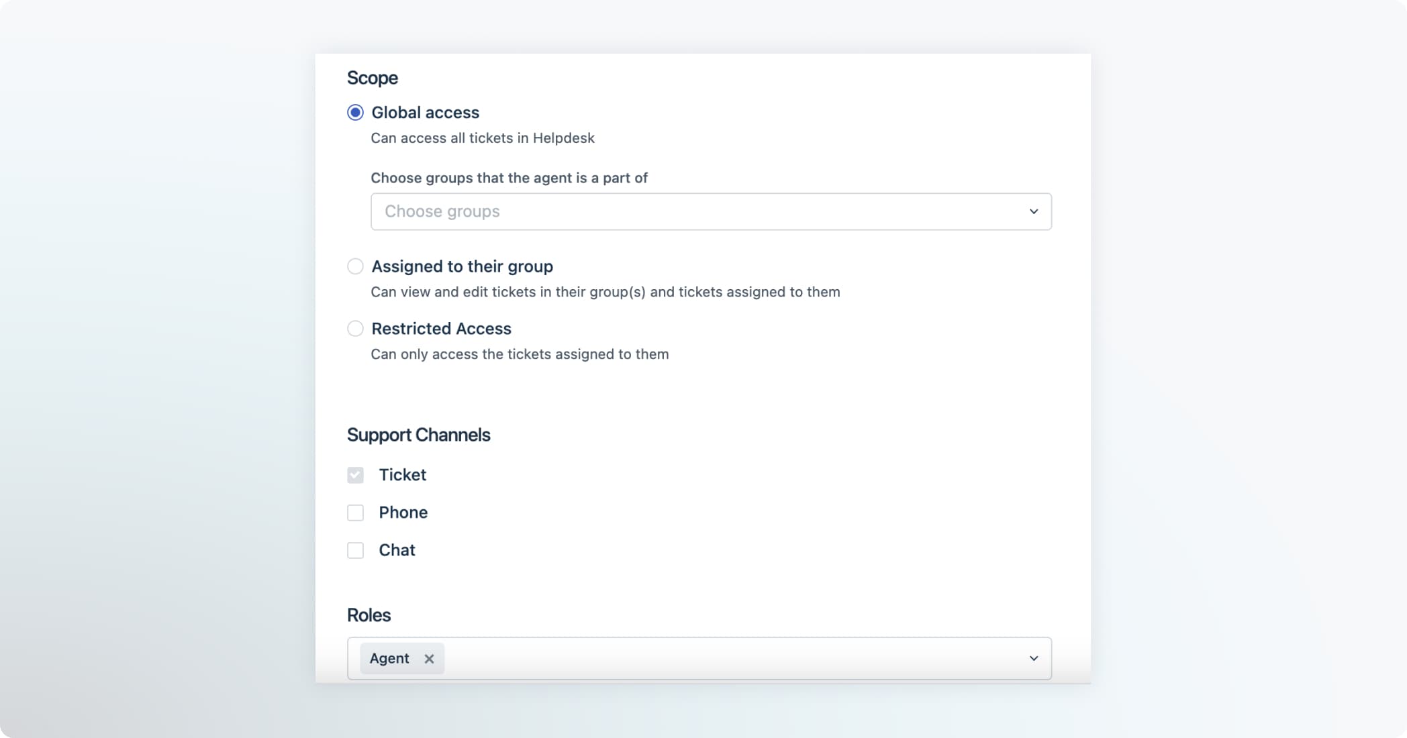Toggle the Ticket channel checkbox
Viewport: 1407px width, 738px height.
pos(355,475)
